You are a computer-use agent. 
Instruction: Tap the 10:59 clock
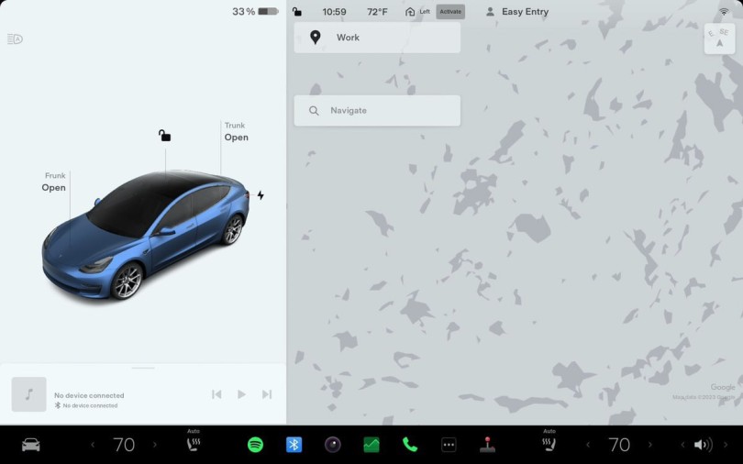tap(334, 12)
